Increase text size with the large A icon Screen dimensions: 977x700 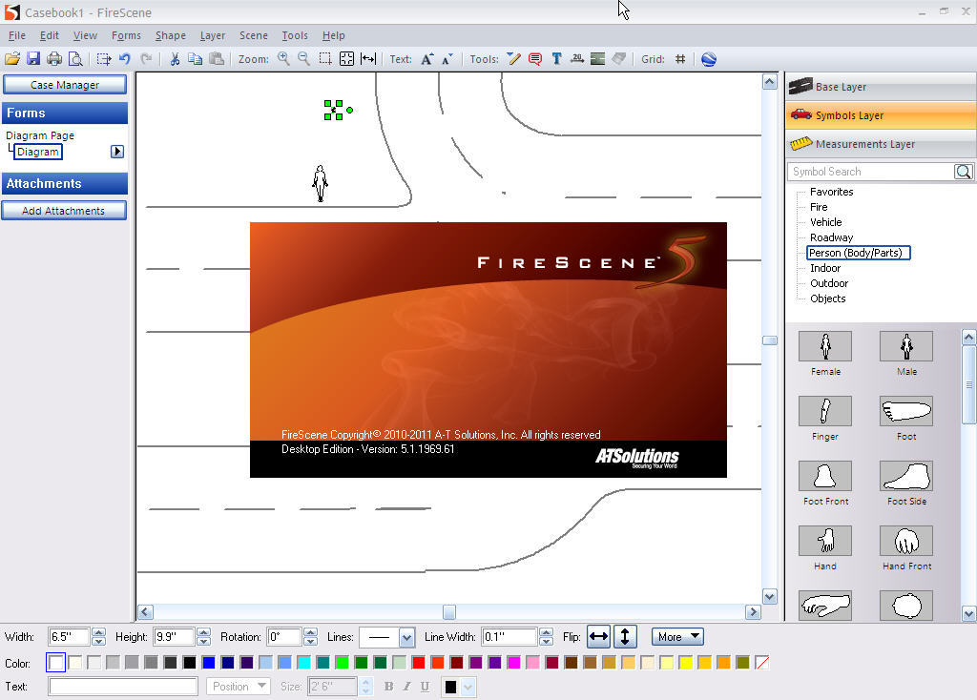(x=427, y=59)
